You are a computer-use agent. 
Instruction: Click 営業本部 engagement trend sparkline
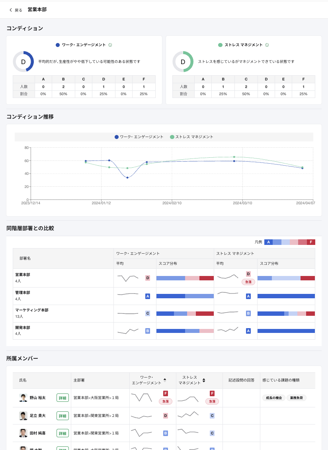point(128,278)
